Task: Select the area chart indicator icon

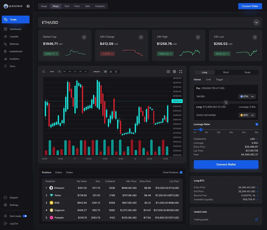Action: click(105, 72)
